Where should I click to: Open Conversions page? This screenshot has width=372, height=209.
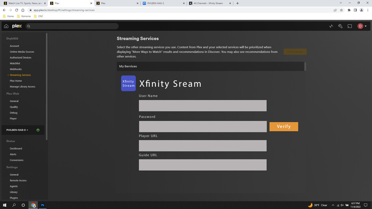[17, 160]
